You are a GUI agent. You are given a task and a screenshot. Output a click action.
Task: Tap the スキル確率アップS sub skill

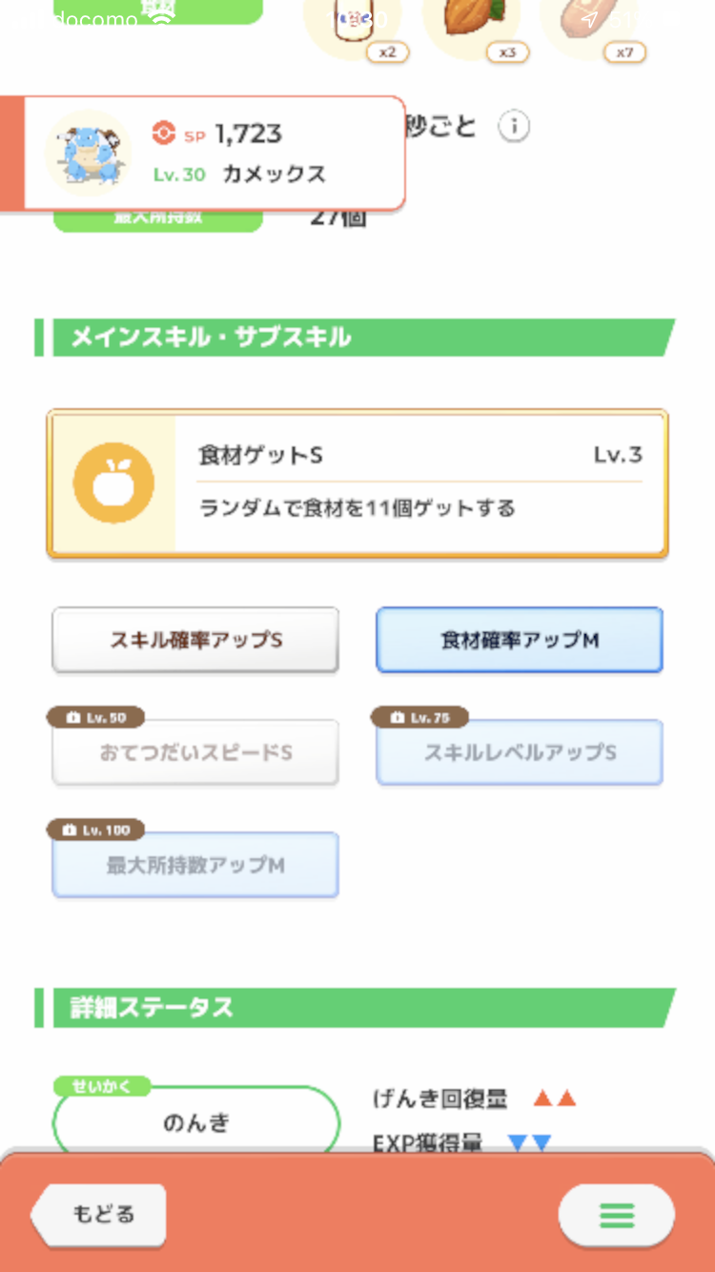pos(195,640)
